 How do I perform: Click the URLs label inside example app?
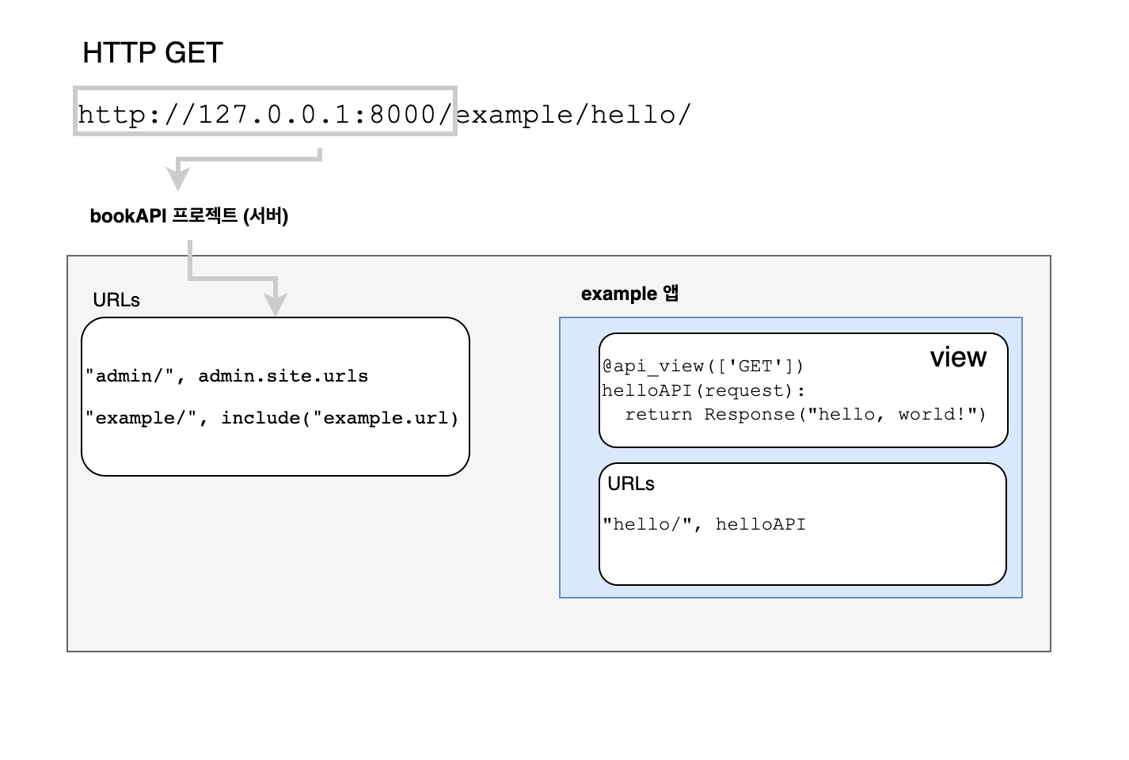click(x=631, y=484)
